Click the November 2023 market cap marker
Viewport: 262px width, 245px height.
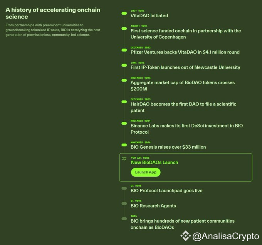pyautogui.click(x=124, y=80)
